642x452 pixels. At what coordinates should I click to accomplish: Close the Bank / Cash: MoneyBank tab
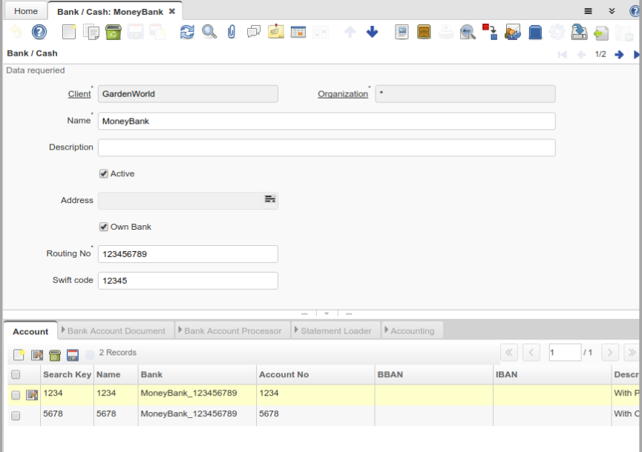click(x=172, y=11)
